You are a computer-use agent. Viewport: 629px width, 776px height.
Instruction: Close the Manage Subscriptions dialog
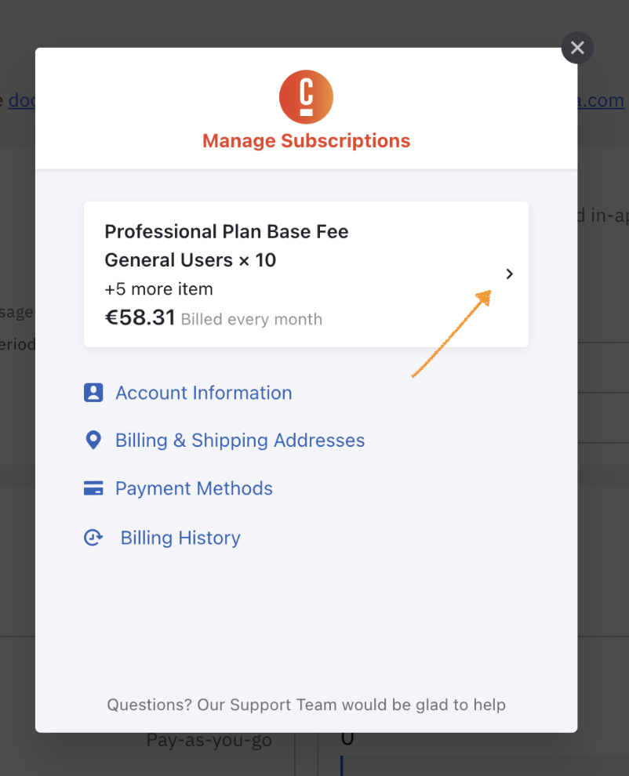coord(577,48)
